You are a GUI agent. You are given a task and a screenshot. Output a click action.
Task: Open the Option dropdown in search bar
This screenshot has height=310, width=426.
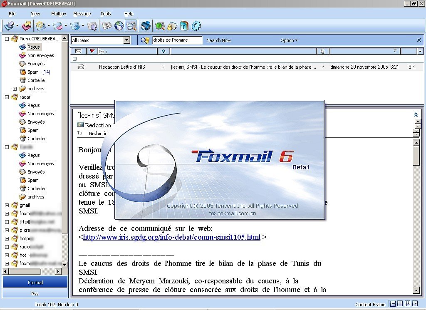289,40
